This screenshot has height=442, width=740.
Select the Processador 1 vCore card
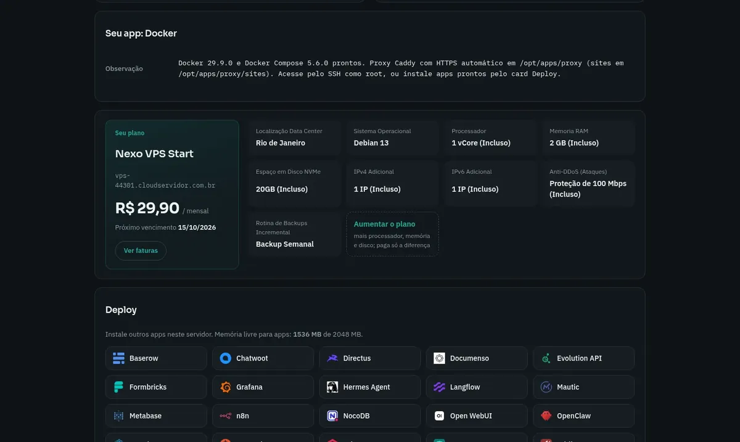tap(490, 137)
